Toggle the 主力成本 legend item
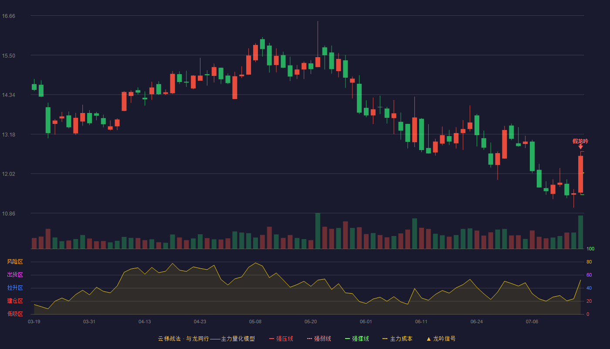Image resolution: width=610 pixels, height=349 pixels. (397, 339)
